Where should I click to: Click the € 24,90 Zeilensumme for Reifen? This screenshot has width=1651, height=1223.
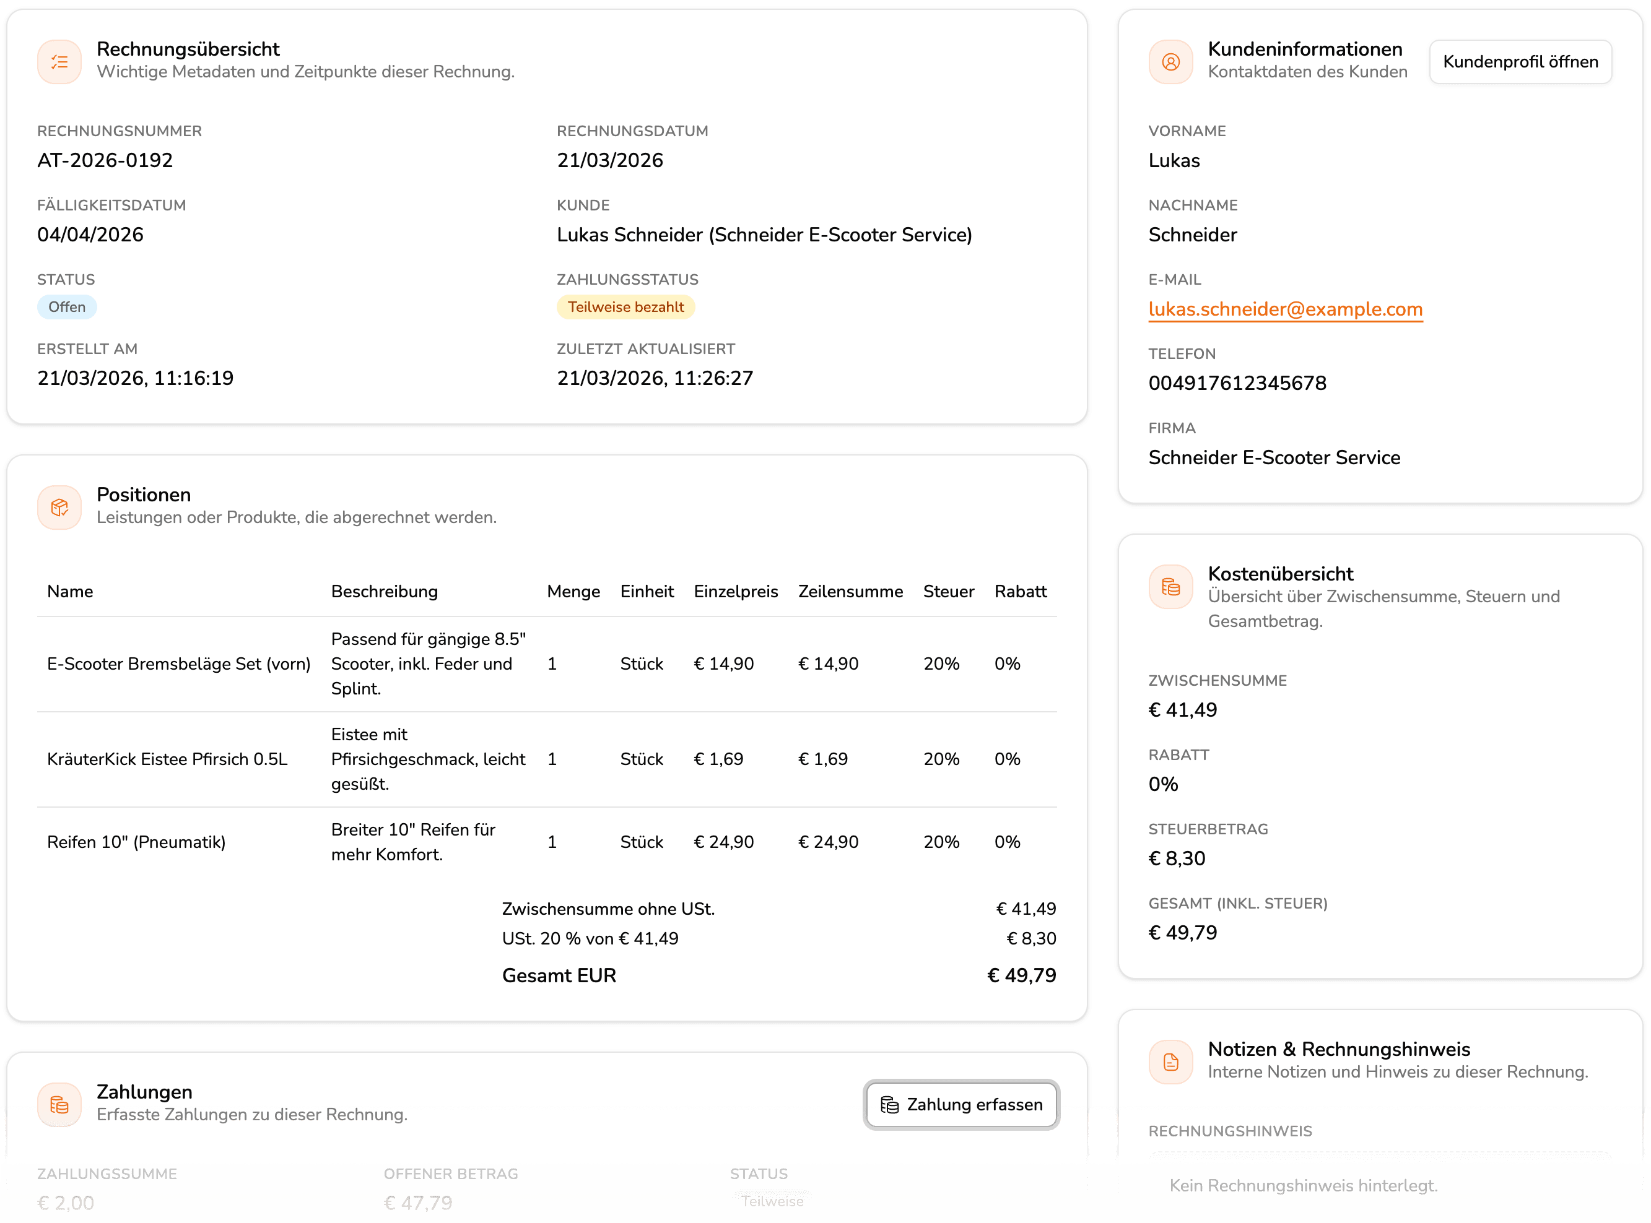click(x=828, y=842)
